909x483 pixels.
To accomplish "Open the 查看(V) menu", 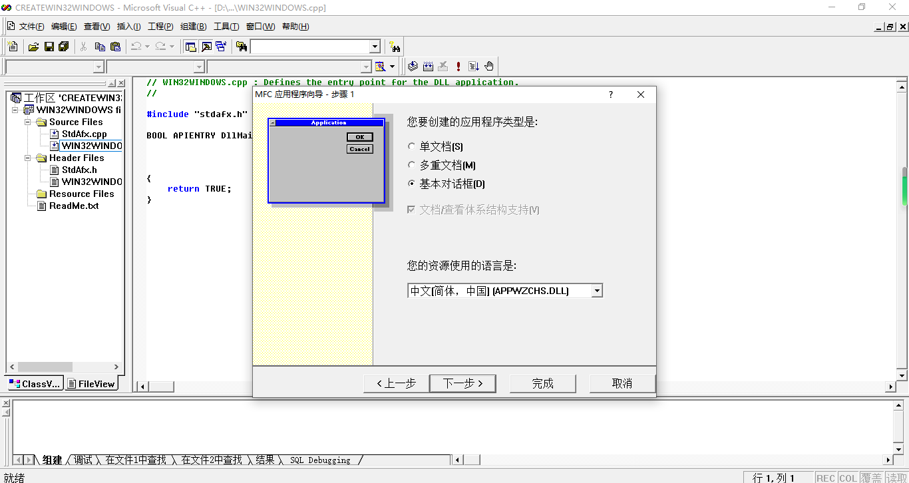I will tap(96, 27).
